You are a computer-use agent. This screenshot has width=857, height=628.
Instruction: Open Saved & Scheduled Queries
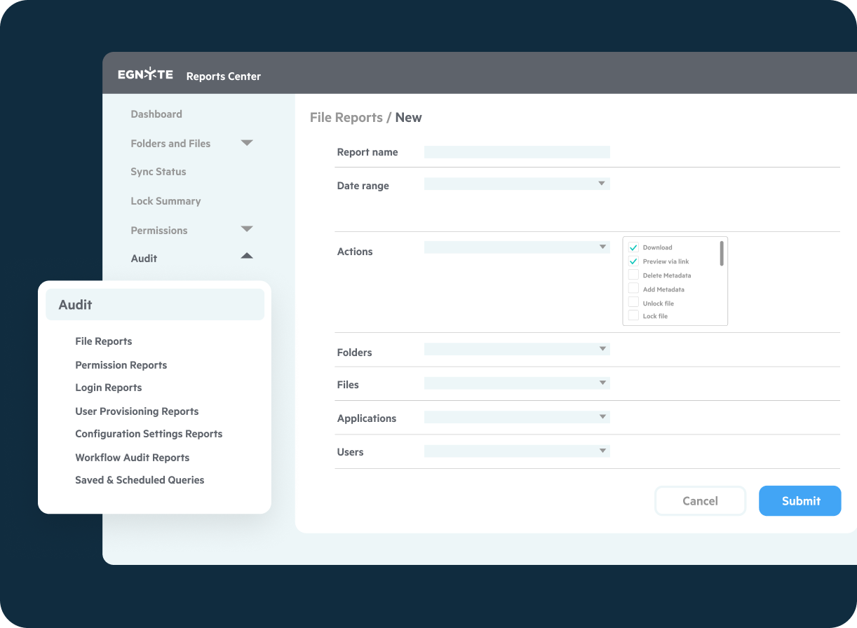140,480
